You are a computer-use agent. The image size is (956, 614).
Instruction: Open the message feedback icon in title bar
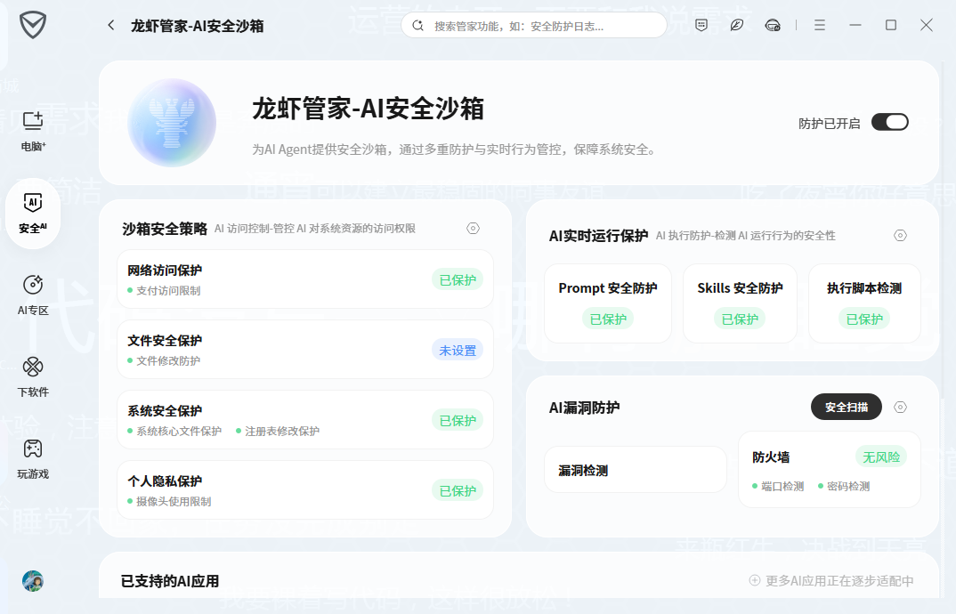click(x=701, y=25)
